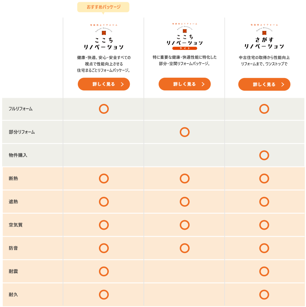Click フルリフォーム circle under さがすリノベーション

click(x=264, y=109)
